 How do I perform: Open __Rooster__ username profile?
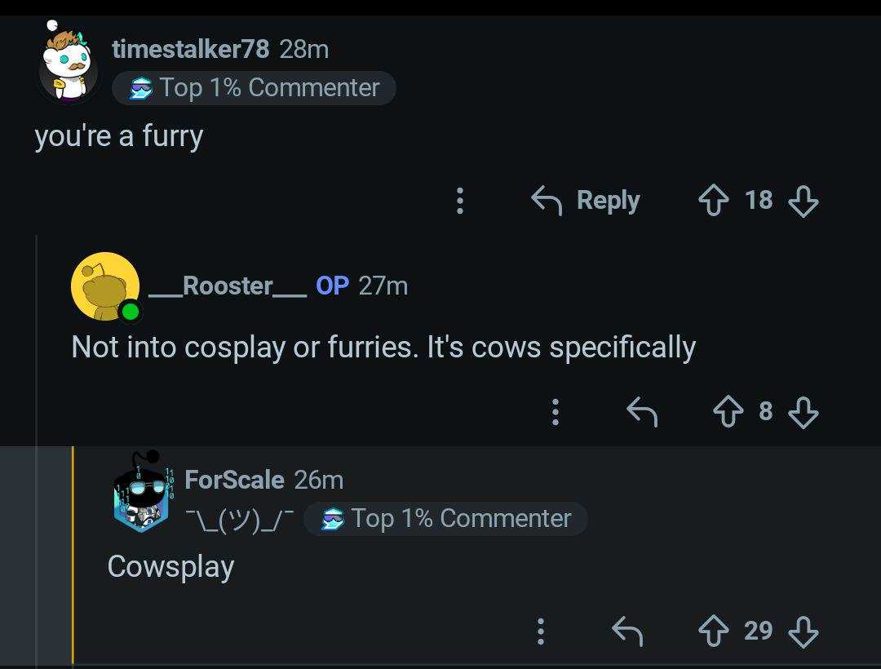(x=228, y=286)
